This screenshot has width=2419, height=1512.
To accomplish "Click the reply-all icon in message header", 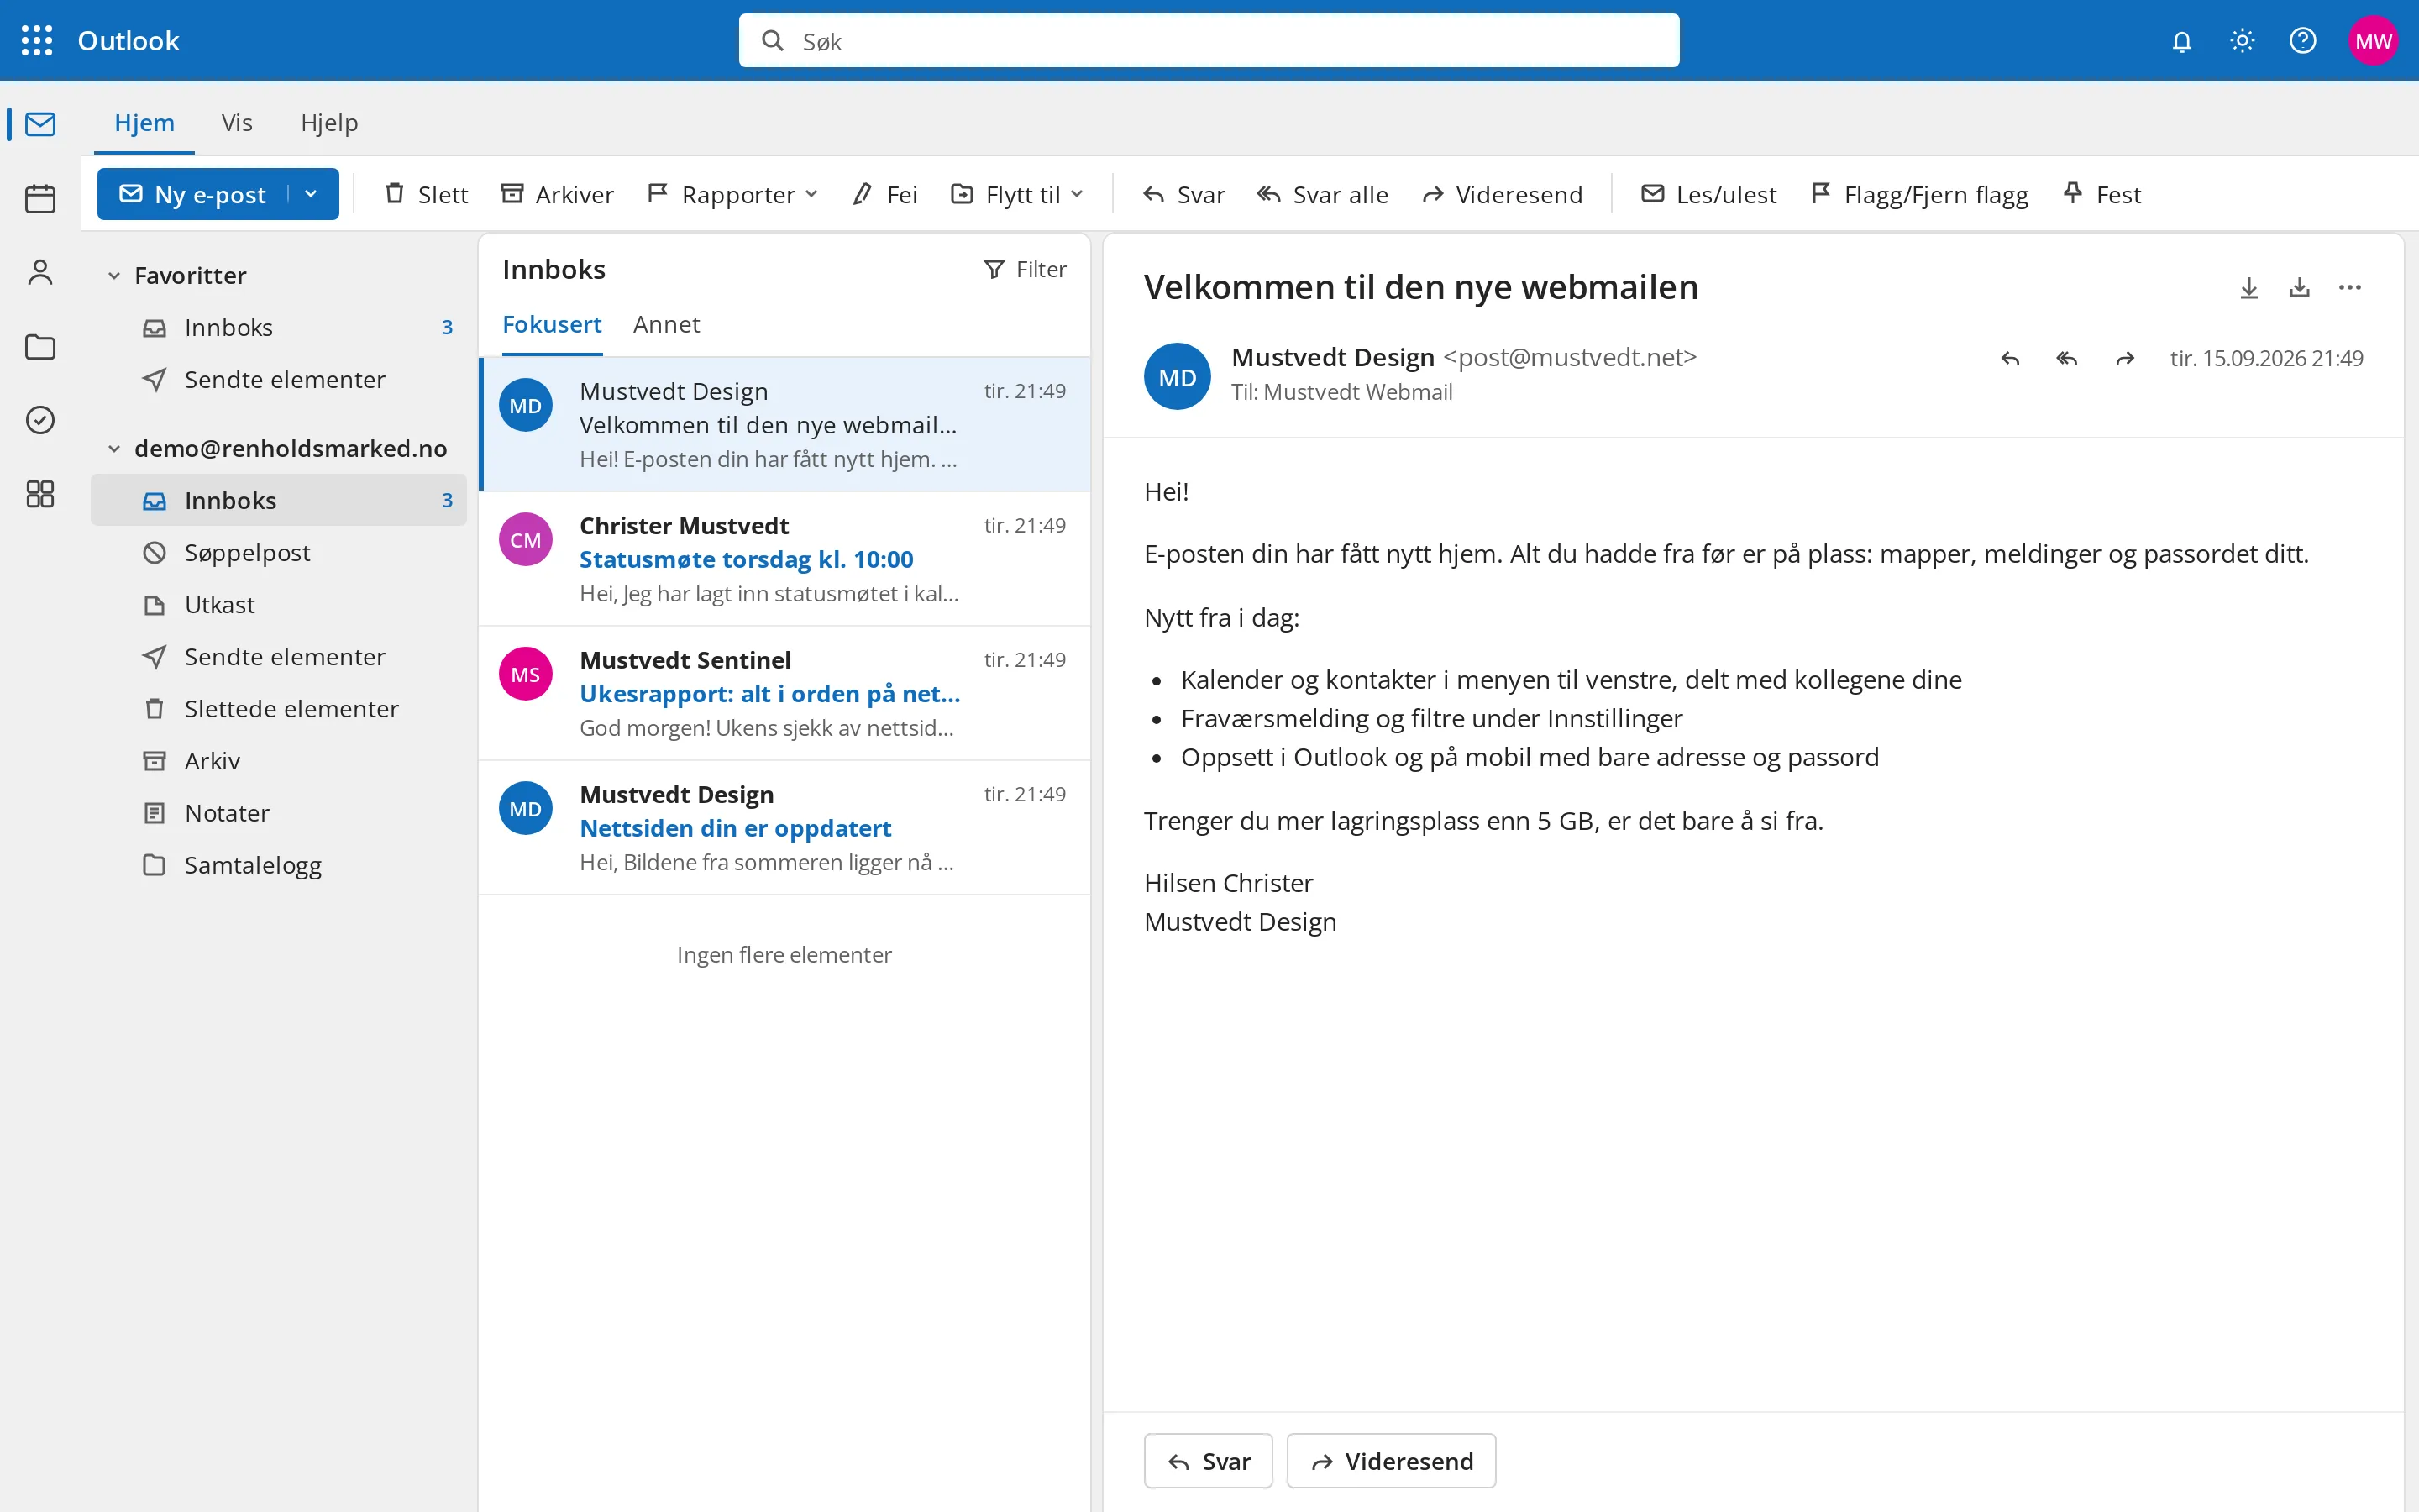I will point(2067,359).
